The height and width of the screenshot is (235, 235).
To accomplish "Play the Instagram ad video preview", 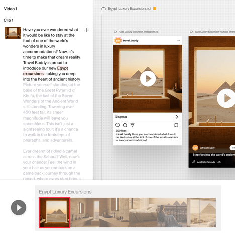I will click(148, 79).
